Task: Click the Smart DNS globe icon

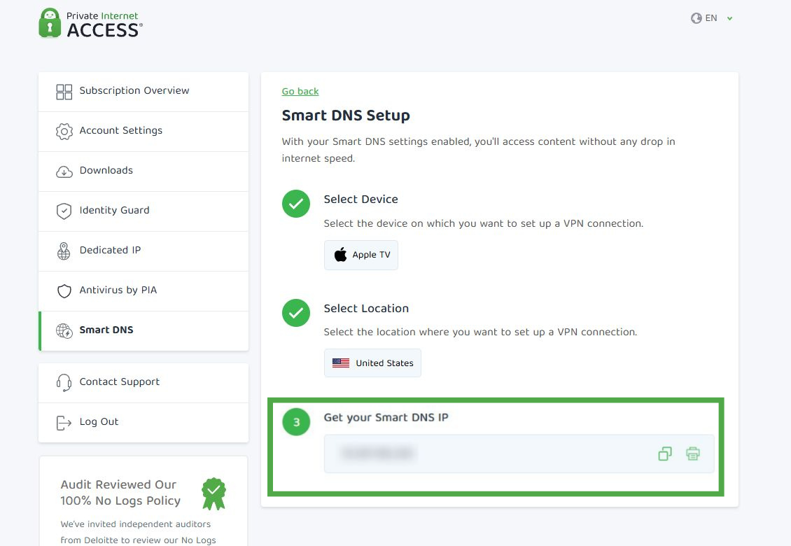Action: tap(64, 330)
